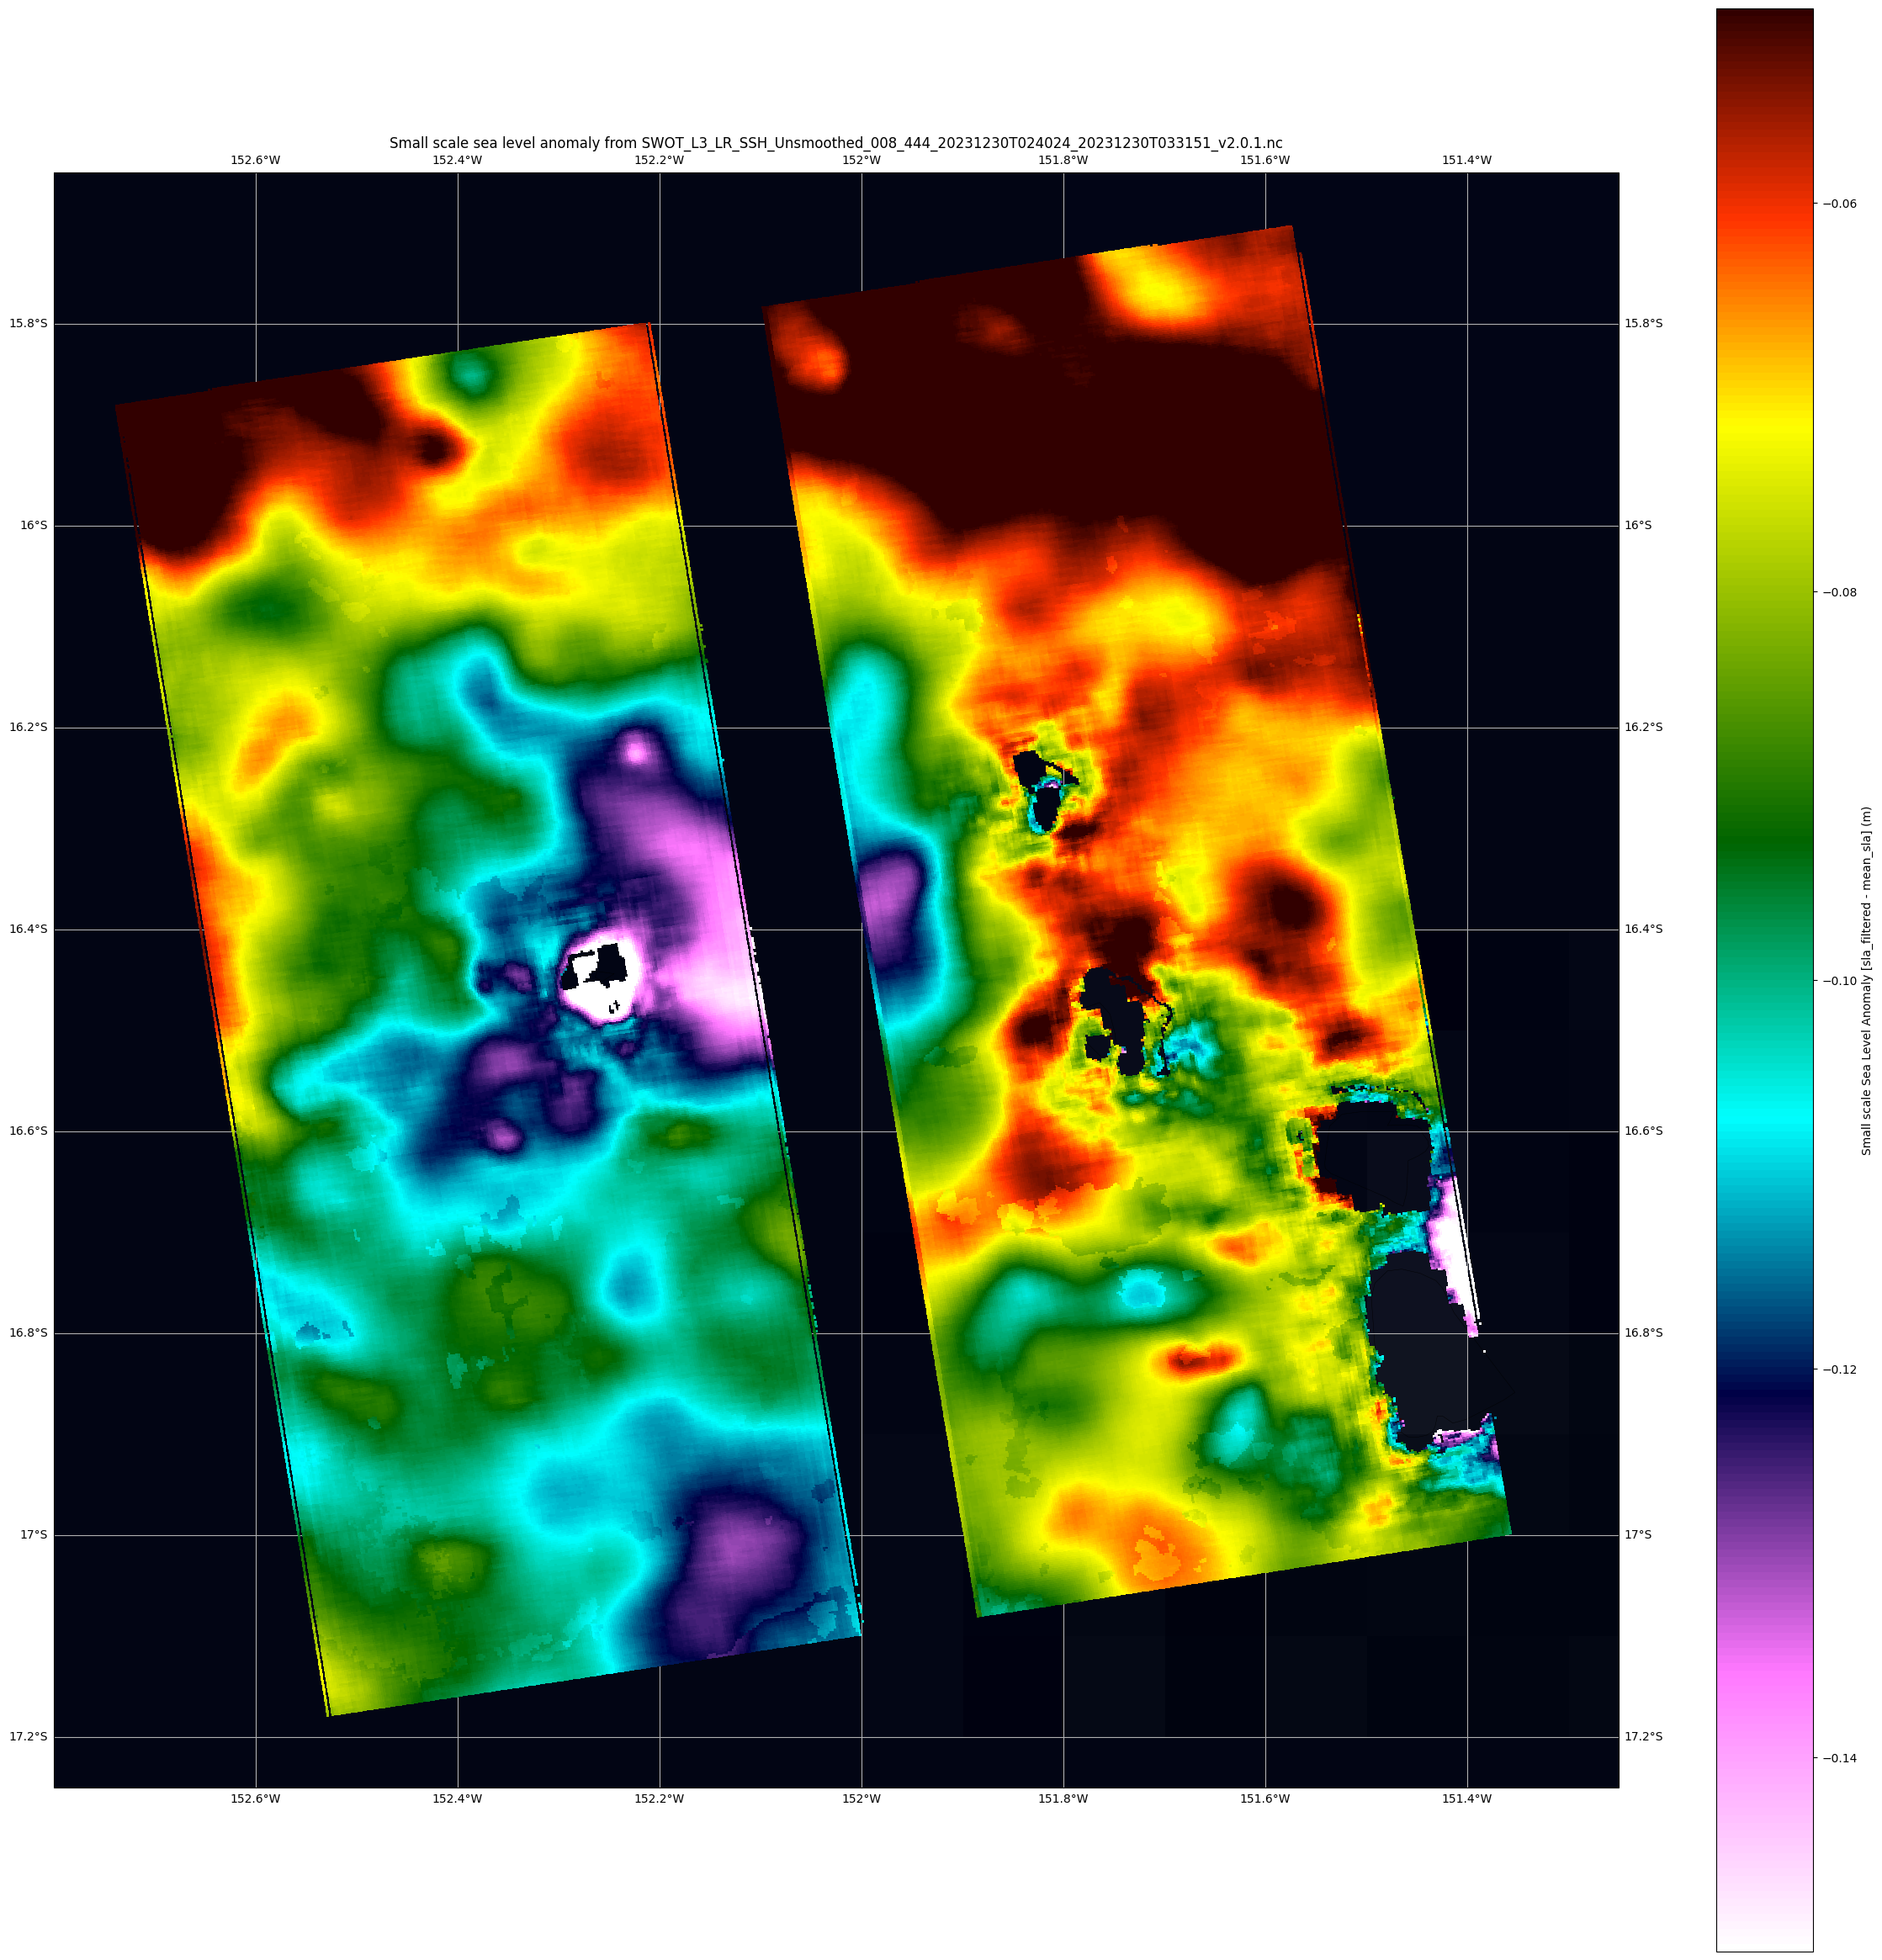This screenshot has height=1960, width=1882.
Task: Click the 17°S label on left axis
Action: pyautogui.click(x=33, y=1535)
